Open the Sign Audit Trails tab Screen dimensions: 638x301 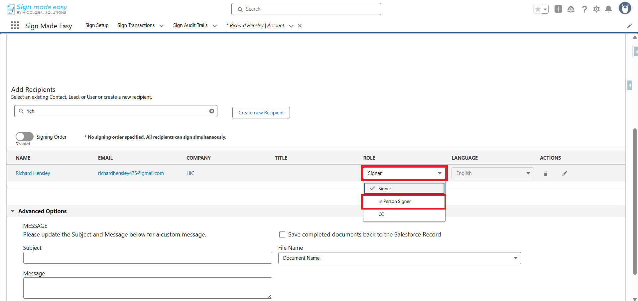pos(190,25)
